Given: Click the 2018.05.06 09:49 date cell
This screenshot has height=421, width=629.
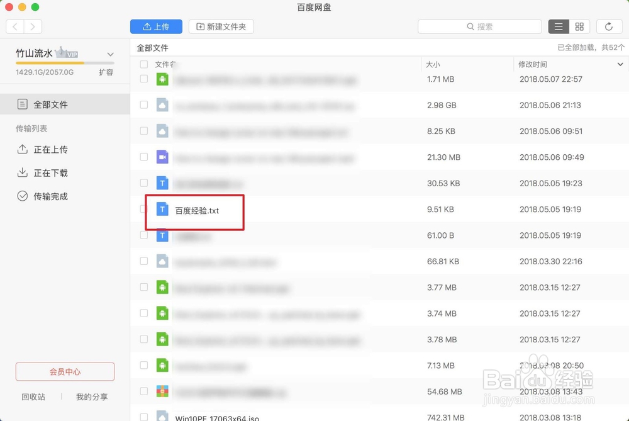Looking at the screenshot, I should (x=552, y=157).
